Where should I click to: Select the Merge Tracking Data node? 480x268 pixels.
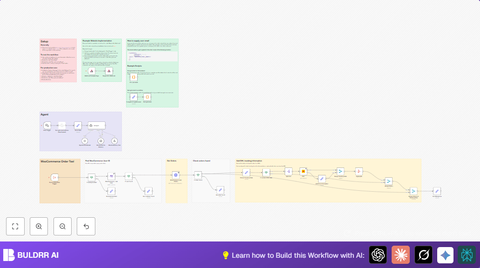pyautogui.click(x=340, y=172)
